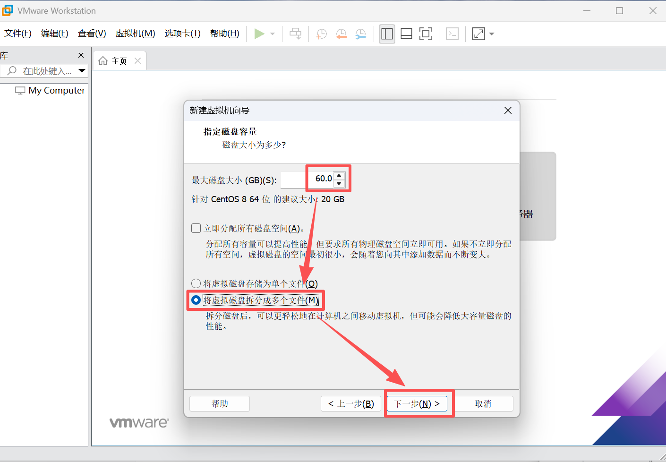Select 将虚拟磁盘存储为单个文件 radio button
The width and height of the screenshot is (666, 462).
pyautogui.click(x=196, y=283)
